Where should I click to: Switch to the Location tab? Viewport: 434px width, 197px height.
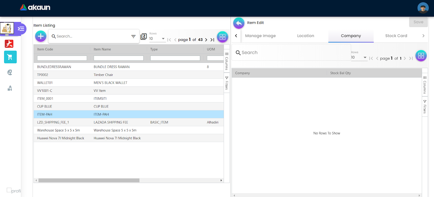coord(305,36)
